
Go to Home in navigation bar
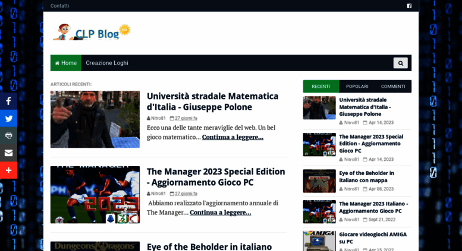point(66,63)
